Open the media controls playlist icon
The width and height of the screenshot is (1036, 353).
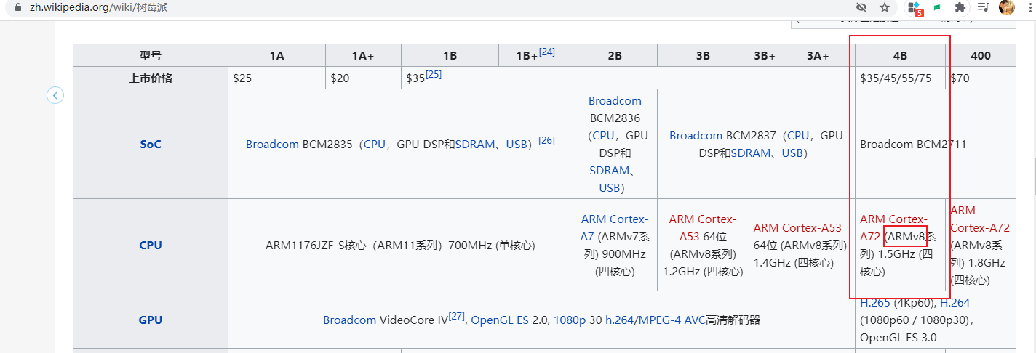(x=984, y=7)
